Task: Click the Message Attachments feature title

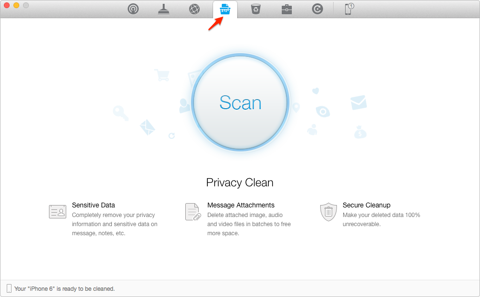Action: click(240, 205)
